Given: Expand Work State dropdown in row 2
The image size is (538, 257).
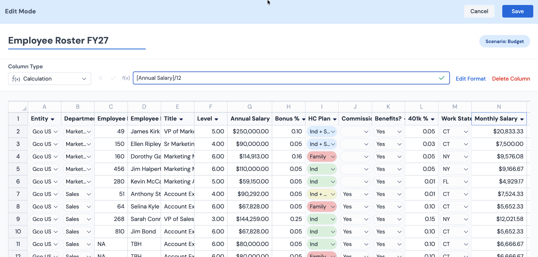Looking at the screenshot, I should (x=466, y=132).
